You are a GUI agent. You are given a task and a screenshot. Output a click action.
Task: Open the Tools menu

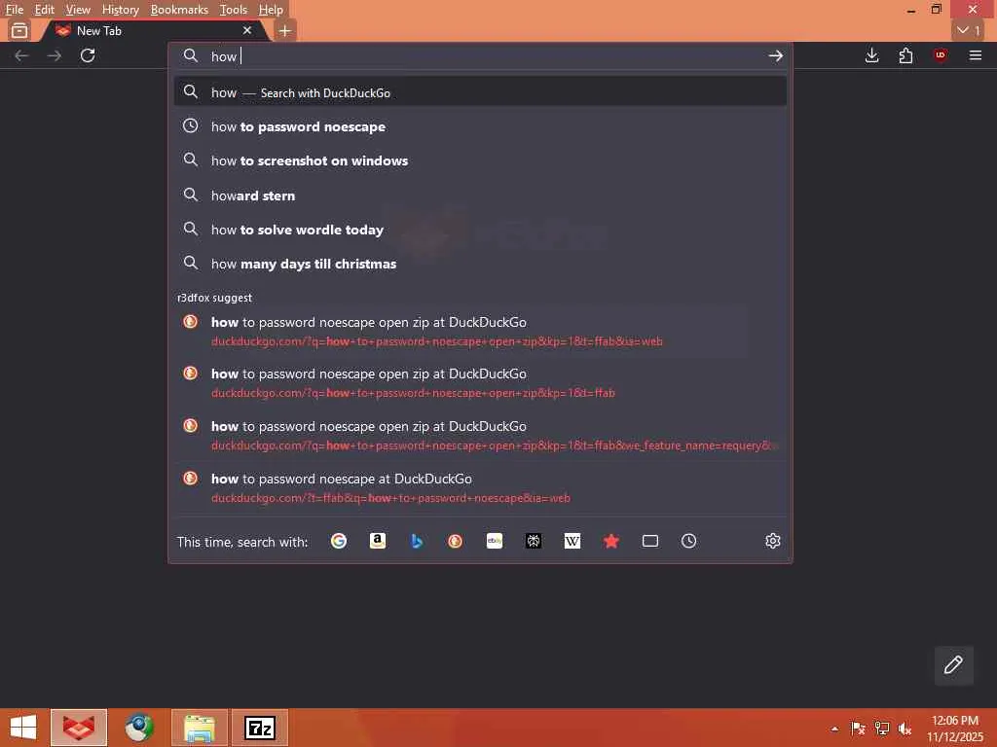tap(234, 10)
